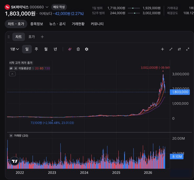Select the 주 weekly timeframe button

pyautogui.click(x=36, y=49)
